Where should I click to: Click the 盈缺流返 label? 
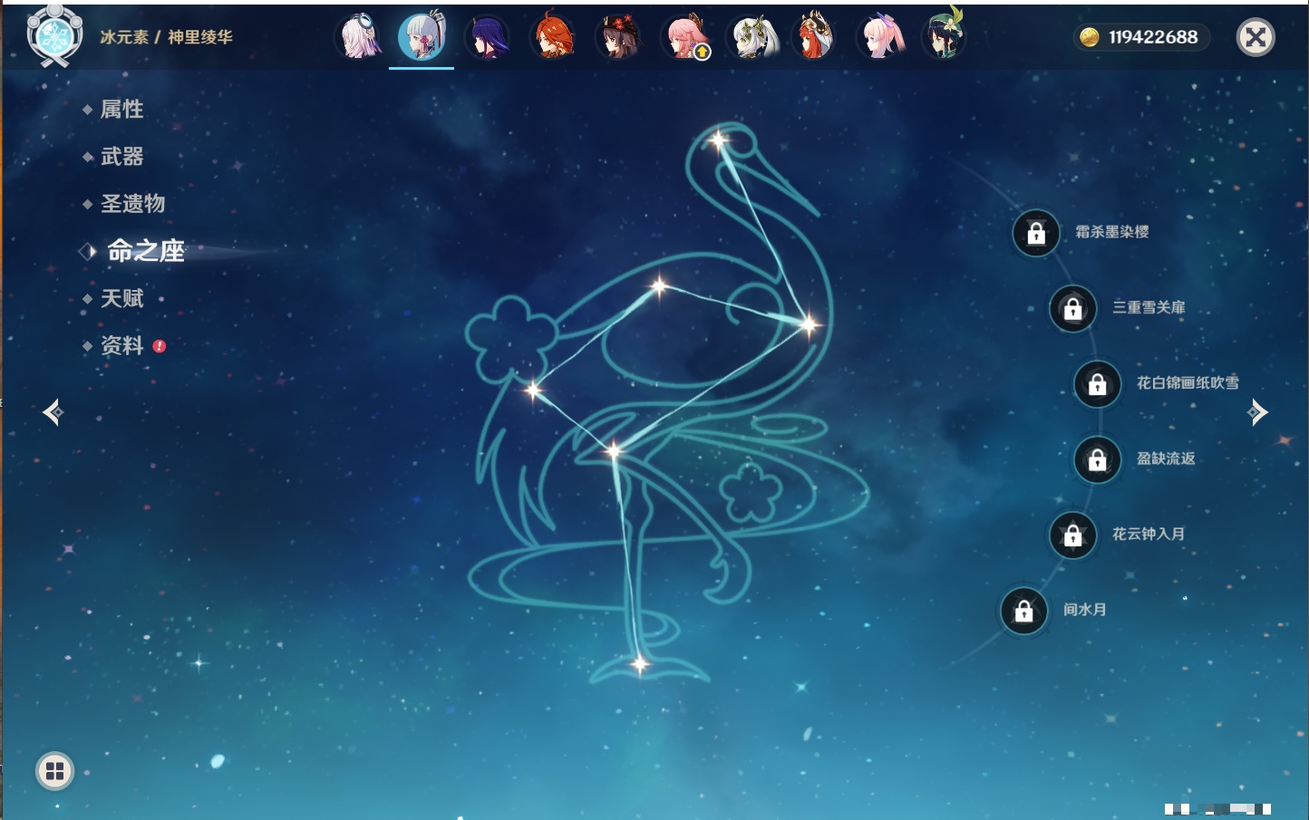tap(1166, 458)
